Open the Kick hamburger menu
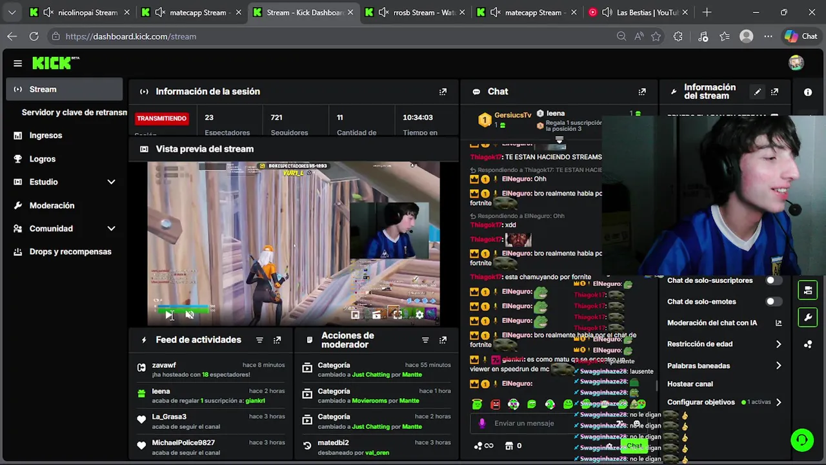The width and height of the screenshot is (826, 465). click(x=17, y=63)
